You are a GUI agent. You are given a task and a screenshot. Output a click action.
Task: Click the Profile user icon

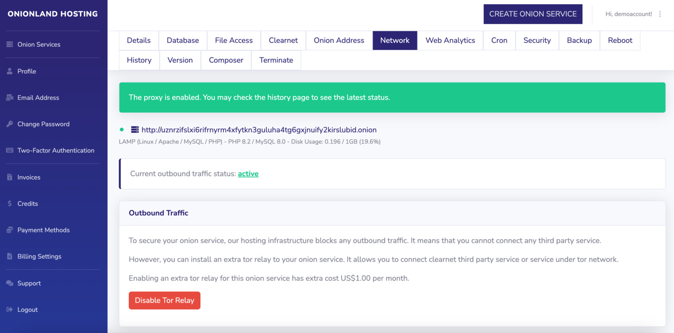click(10, 71)
